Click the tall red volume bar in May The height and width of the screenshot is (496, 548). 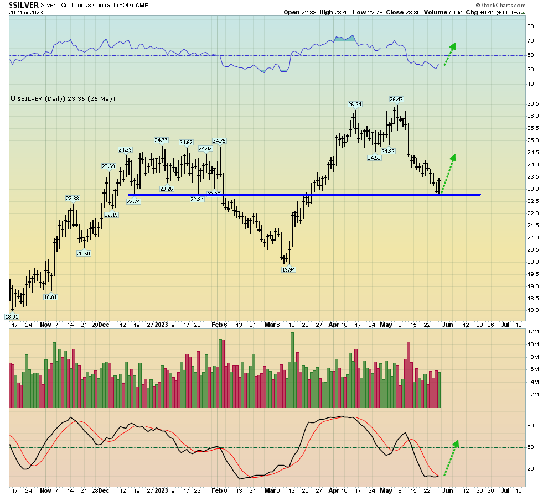pyautogui.click(x=409, y=374)
